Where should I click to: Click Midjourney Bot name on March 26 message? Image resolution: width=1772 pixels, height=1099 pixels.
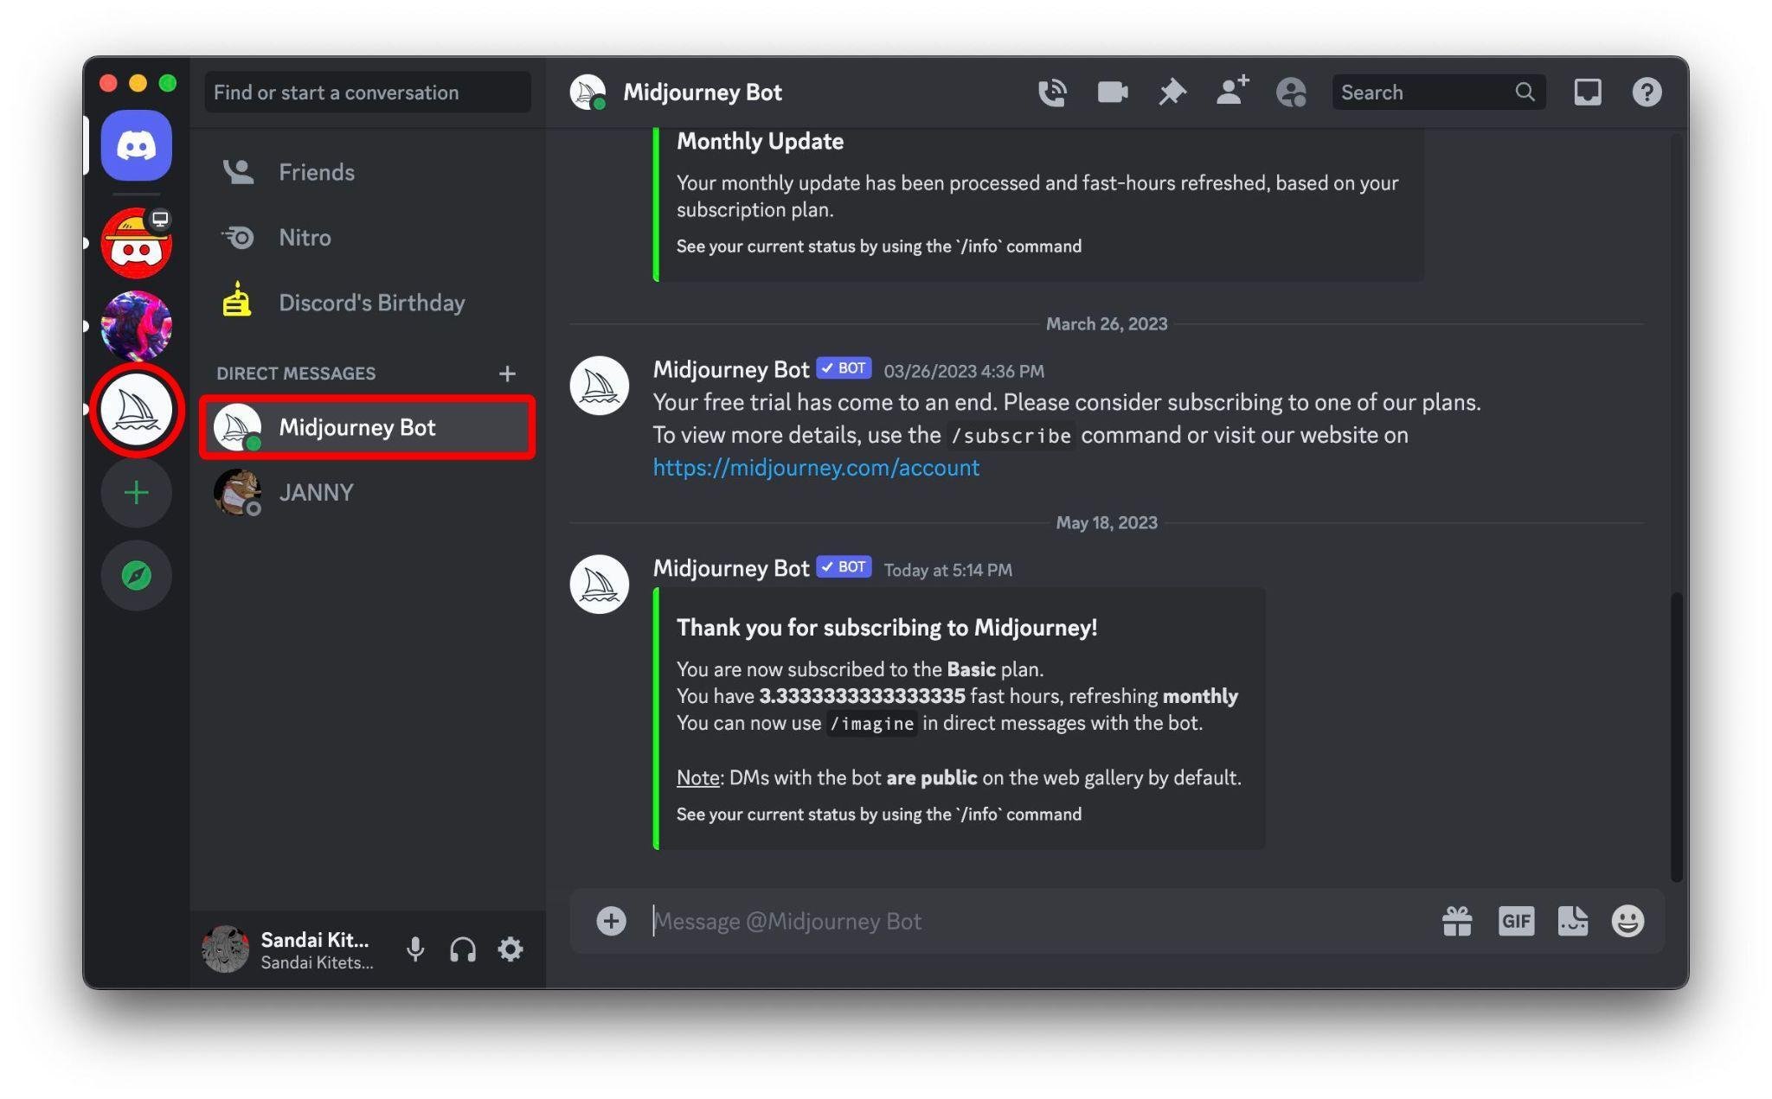[x=731, y=369]
